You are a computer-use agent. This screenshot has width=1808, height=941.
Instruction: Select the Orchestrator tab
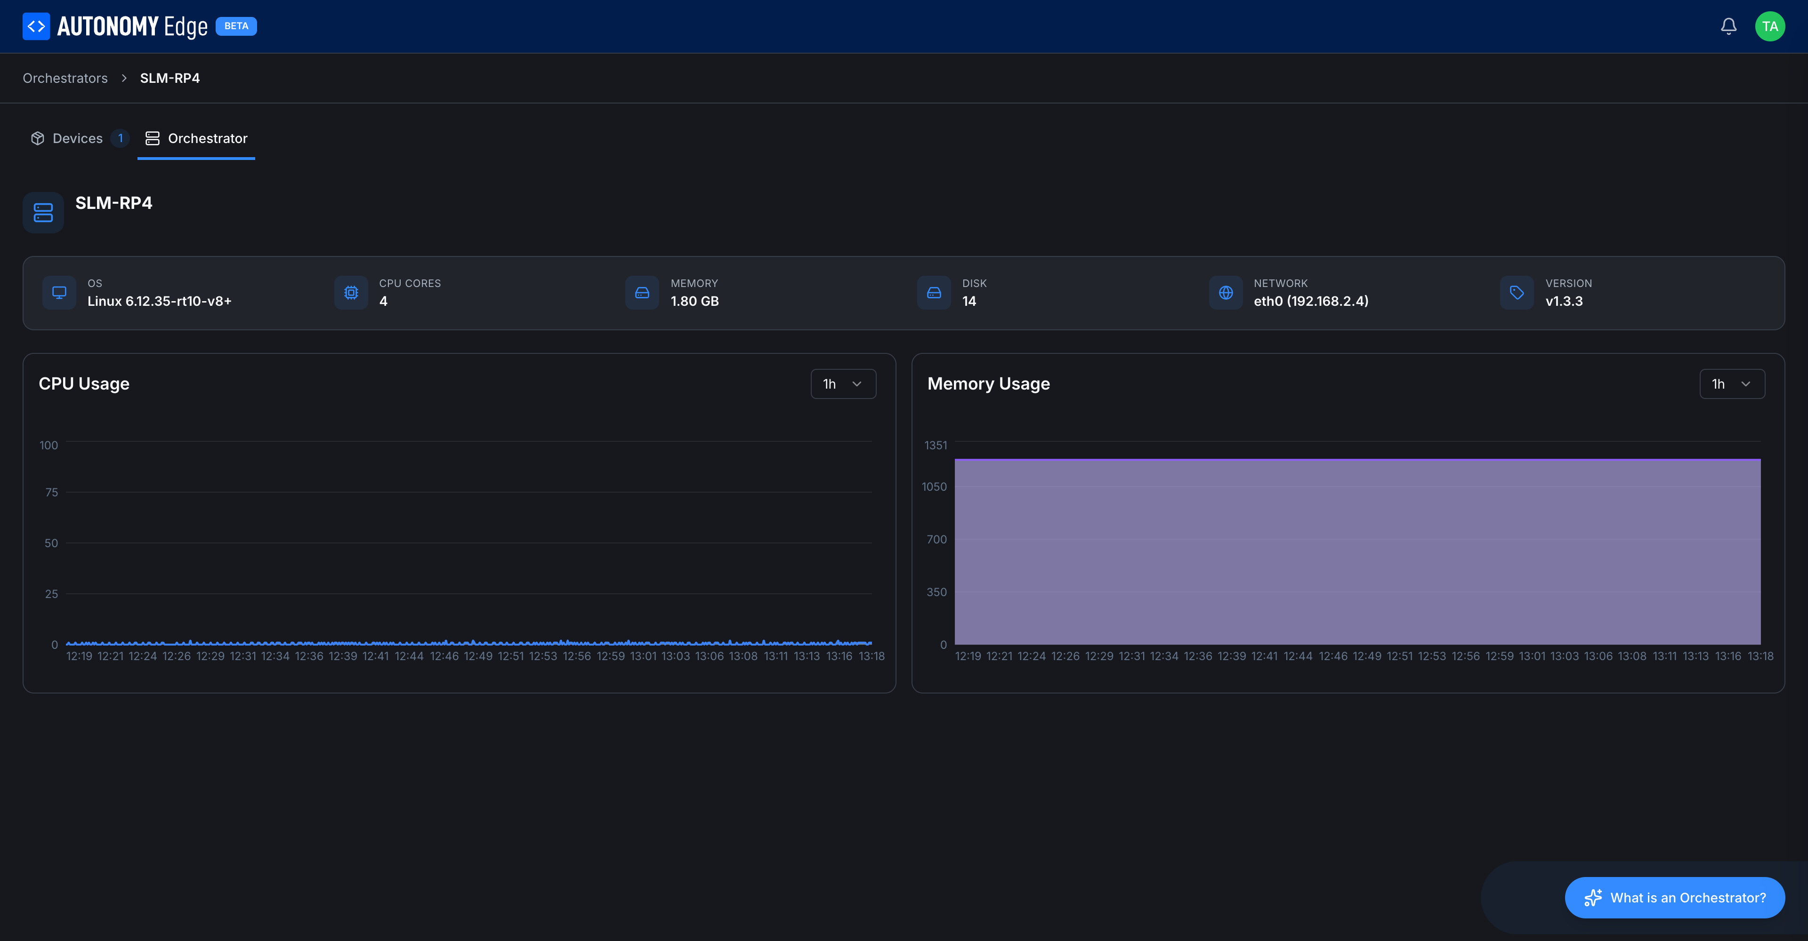196,138
